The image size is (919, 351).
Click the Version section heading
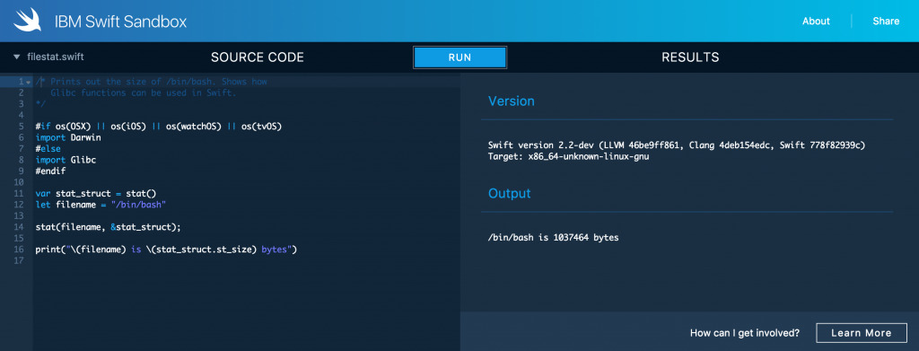(x=511, y=101)
